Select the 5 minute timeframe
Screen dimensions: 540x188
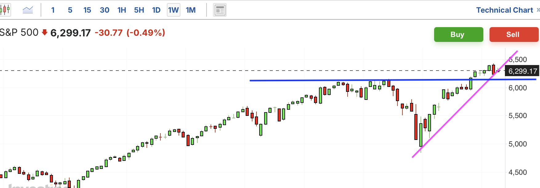click(70, 10)
